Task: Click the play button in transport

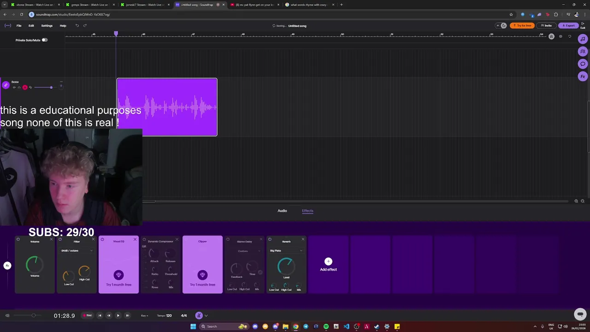Action: (x=118, y=315)
